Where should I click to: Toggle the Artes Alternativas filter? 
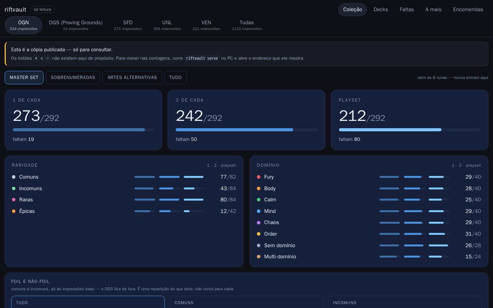pos(132,77)
